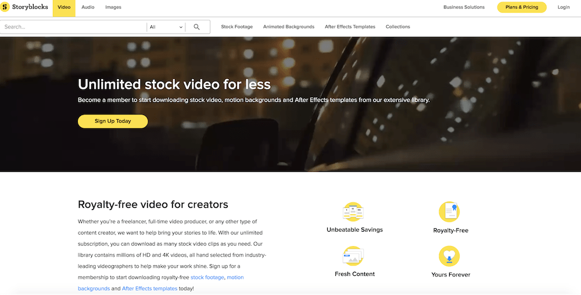Click the magnifying glass search icon
Viewport: 581px width, 295px height.
pyautogui.click(x=196, y=27)
